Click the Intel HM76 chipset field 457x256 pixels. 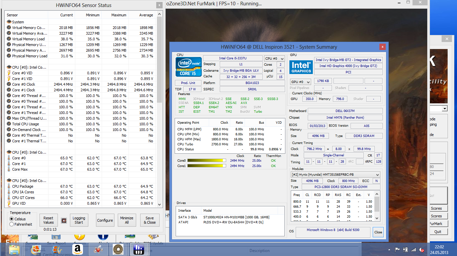click(x=345, y=118)
